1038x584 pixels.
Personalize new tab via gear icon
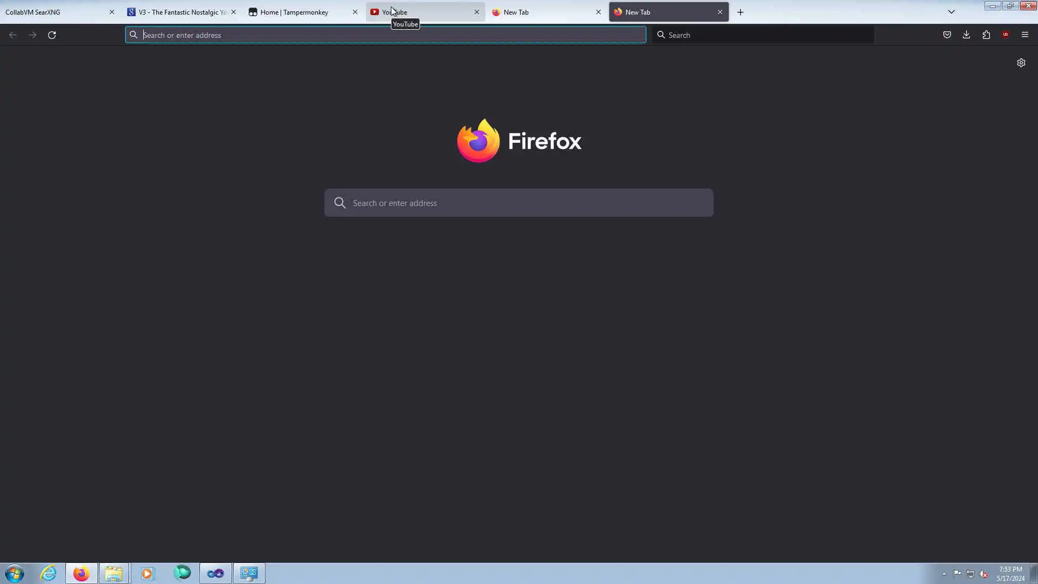(x=1021, y=63)
